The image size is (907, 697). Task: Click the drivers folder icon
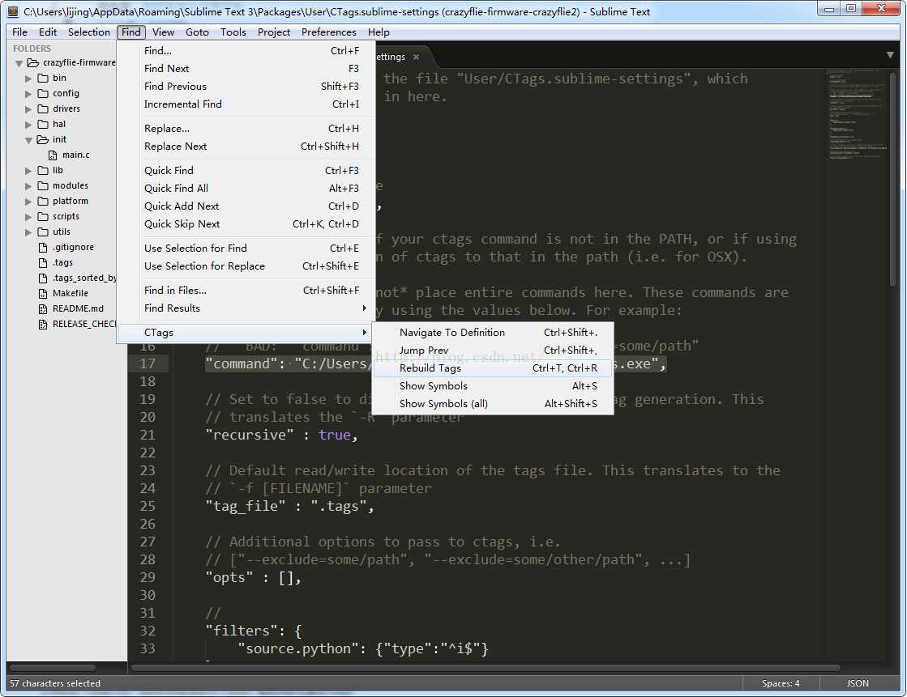43,108
